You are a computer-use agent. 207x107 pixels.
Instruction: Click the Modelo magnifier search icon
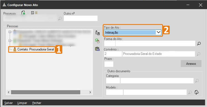click(190, 92)
